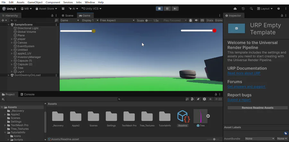
Task: Search by type in Project panel
Action: pos(193,99)
